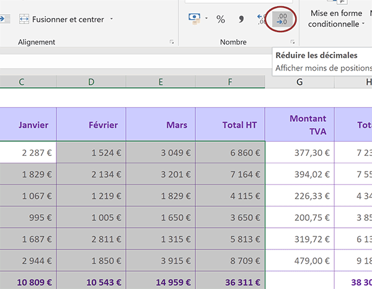Image resolution: width=372 pixels, height=289 pixels.
Task: Select the Total HT header cell
Action: coord(230,124)
